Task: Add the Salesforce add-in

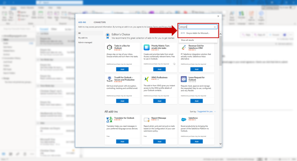Action: 196,141
